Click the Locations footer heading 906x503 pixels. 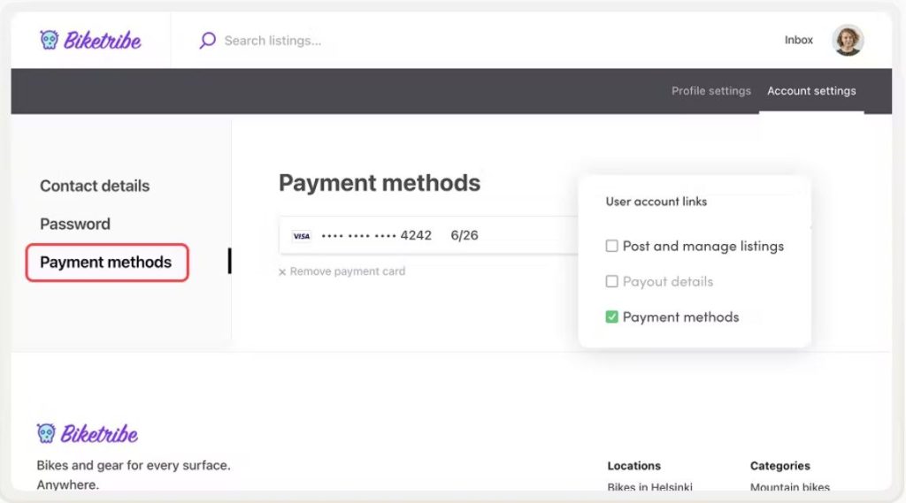(633, 466)
